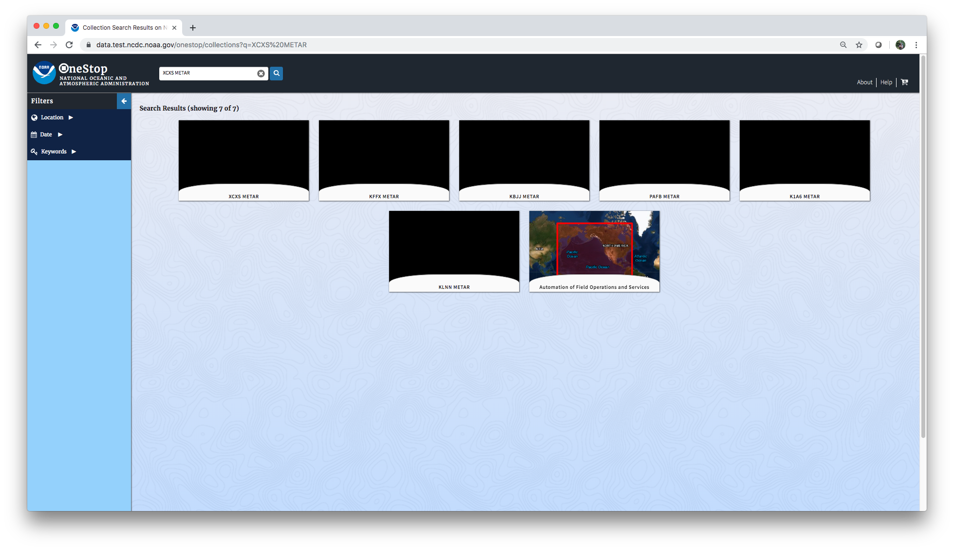Toggle the status indicator icon near the profile
Screen dimensions: 954x550
pyautogui.click(x=879, y=44)
